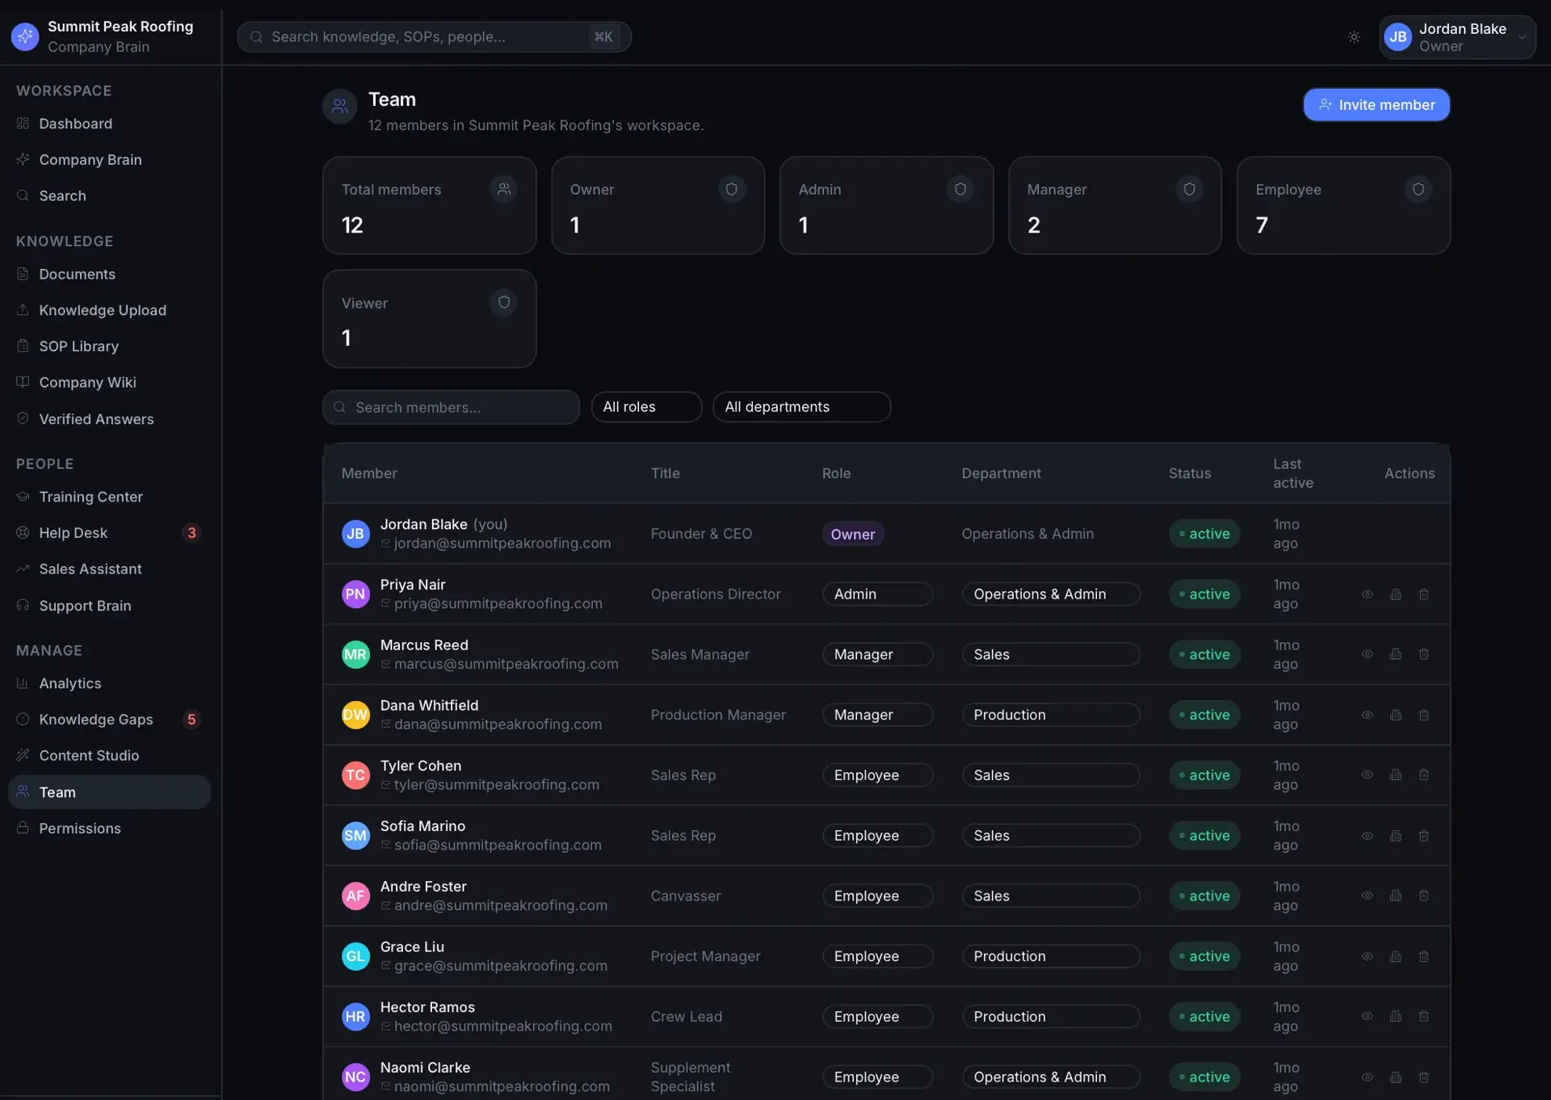Open Grace Liu's Employee role dropdown
This screenshot has width=1551, height=1100.
pyautogui.click(x=877, y=956)
